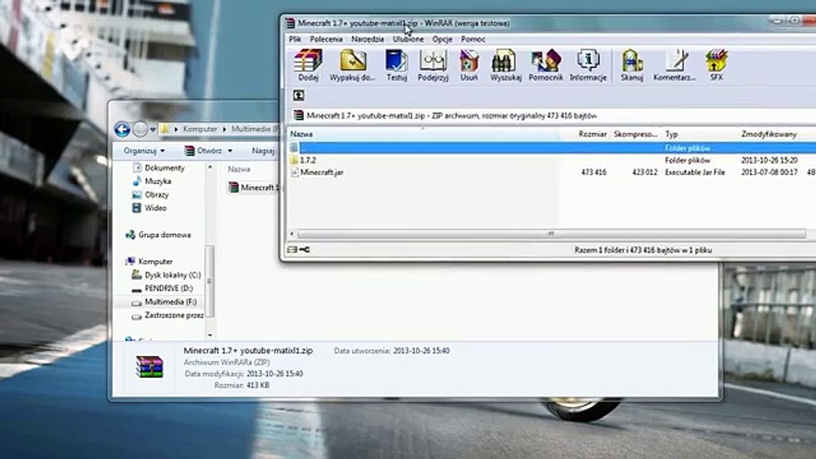Click the 'Executable Jar File' type cell
This screenshot has width=816, height=459.
[695, 172]
